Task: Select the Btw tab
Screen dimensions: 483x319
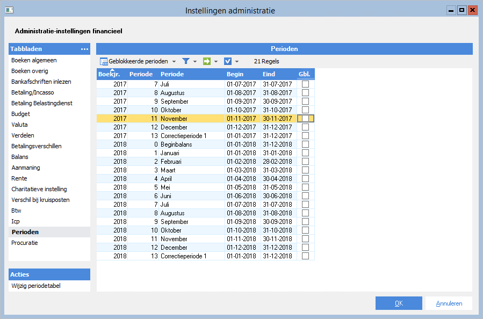Action: pyautogui.click(x=16, y=211)
